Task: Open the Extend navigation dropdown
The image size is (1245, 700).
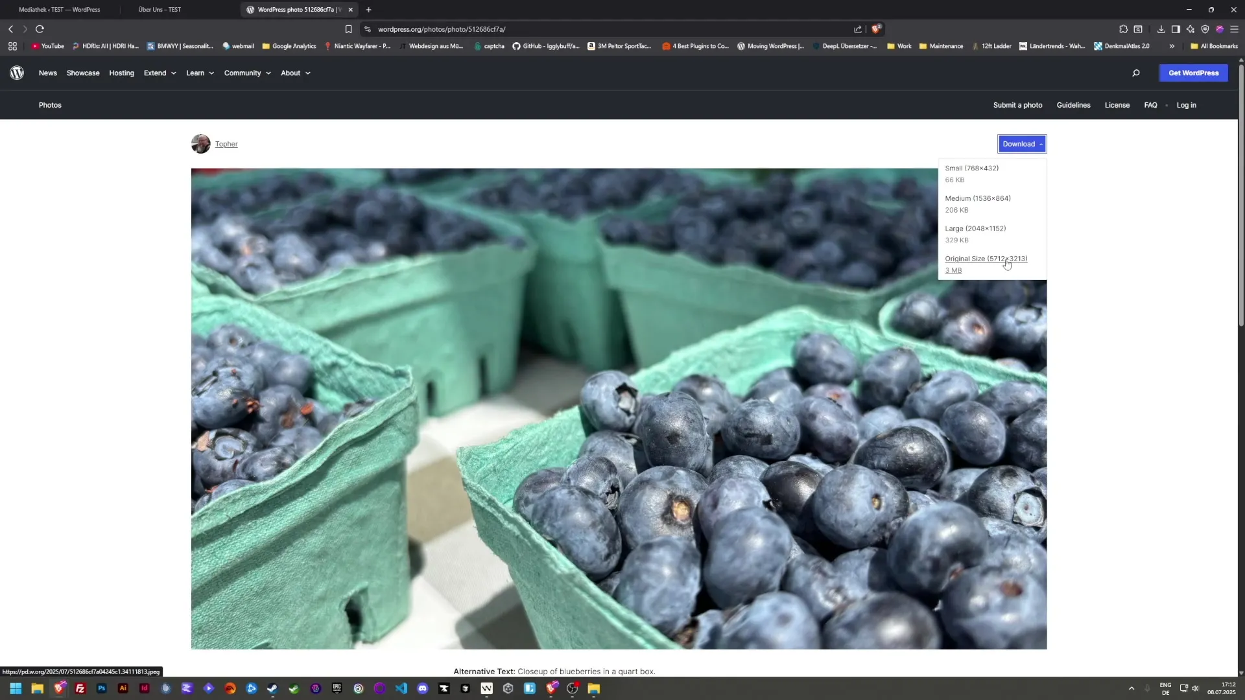Action: point(159,73)
